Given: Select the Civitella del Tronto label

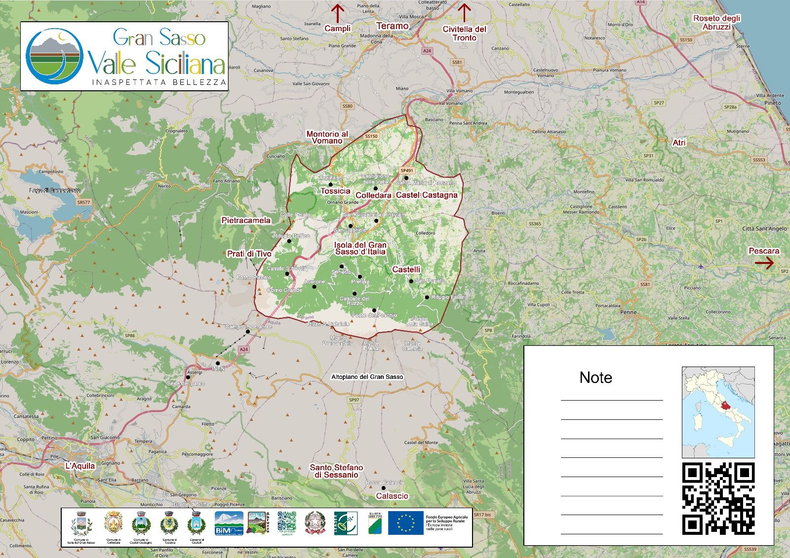Looking at the screenshot, I should tap(465, 34).
